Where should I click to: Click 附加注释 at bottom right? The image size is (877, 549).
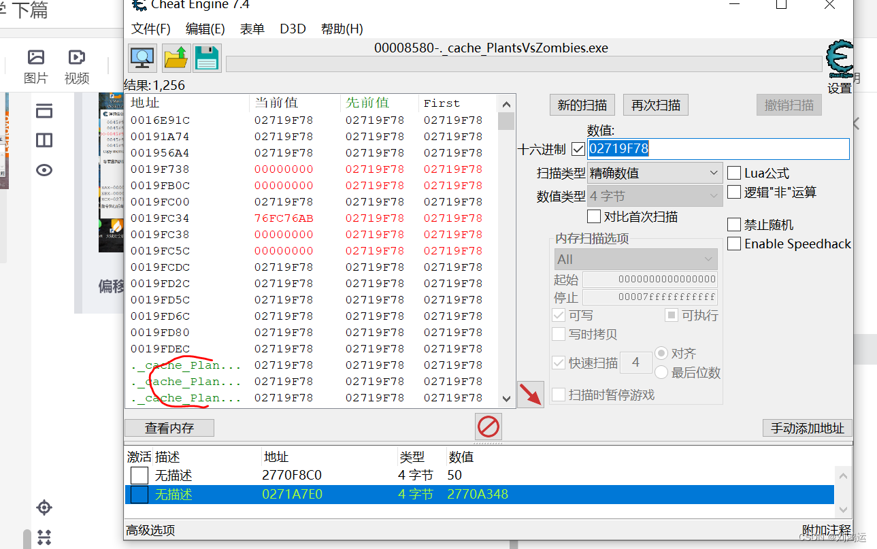(x=827, y=530)
